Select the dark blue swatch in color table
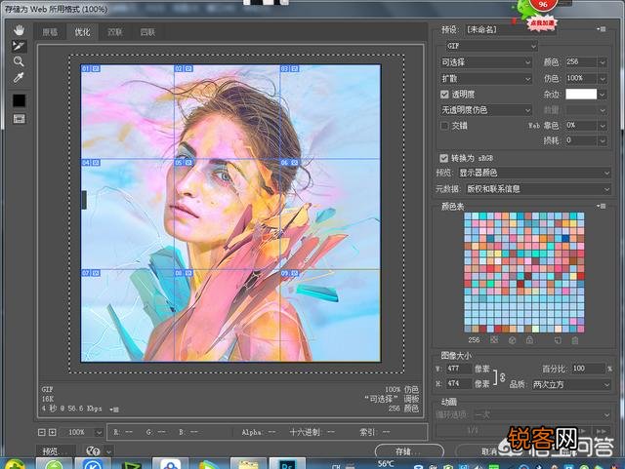Screen dimensions: 625x469 566,238
